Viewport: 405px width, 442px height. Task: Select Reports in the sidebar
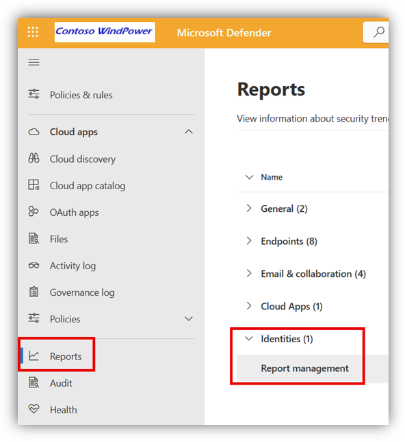click(66, 357)
